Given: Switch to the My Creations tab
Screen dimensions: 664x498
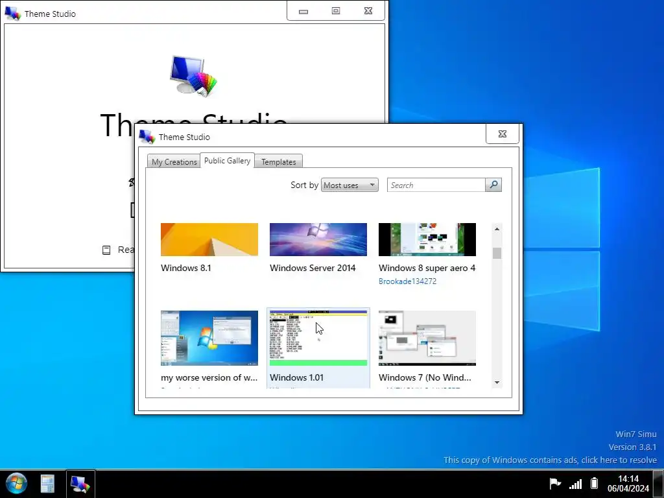Looking at the screenshot, I should [x=174, y=161].
